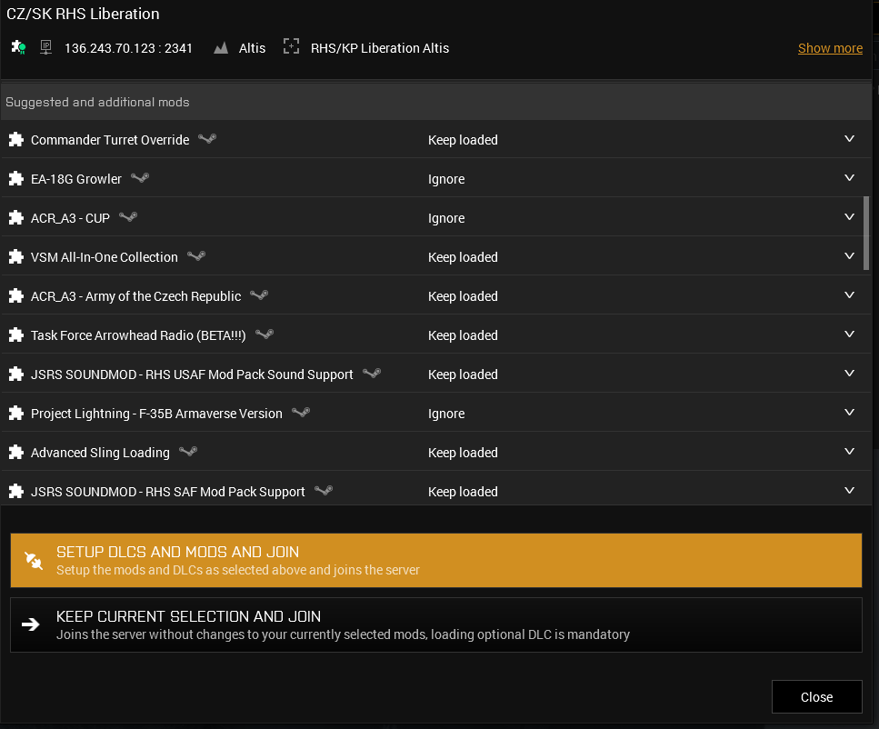The height and width of the screenshot is (729, 879).
Task: Open the Keep loaded dropdown for Commander Turret Override
Action: [x=850, y=139]
